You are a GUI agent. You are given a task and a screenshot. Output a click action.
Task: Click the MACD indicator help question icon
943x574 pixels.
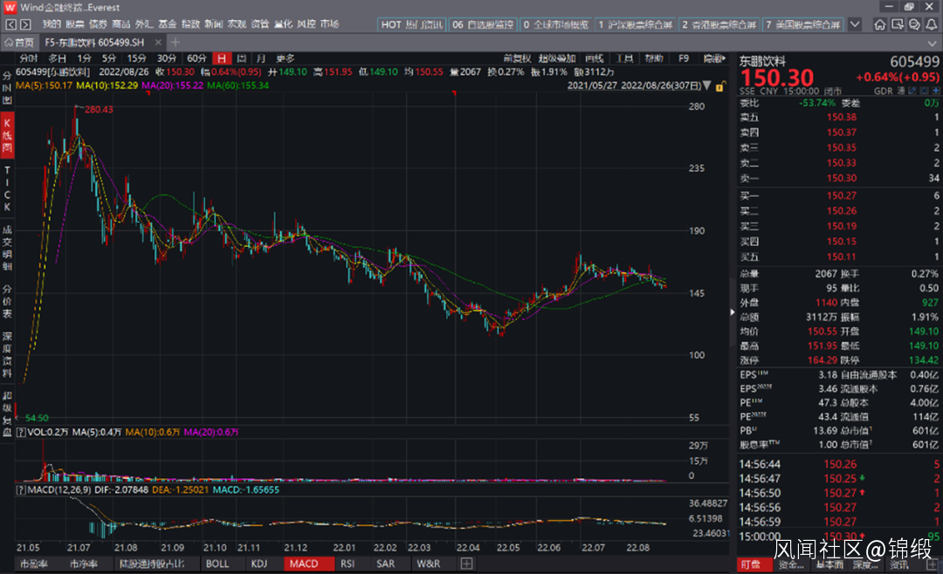click(21, 490)
